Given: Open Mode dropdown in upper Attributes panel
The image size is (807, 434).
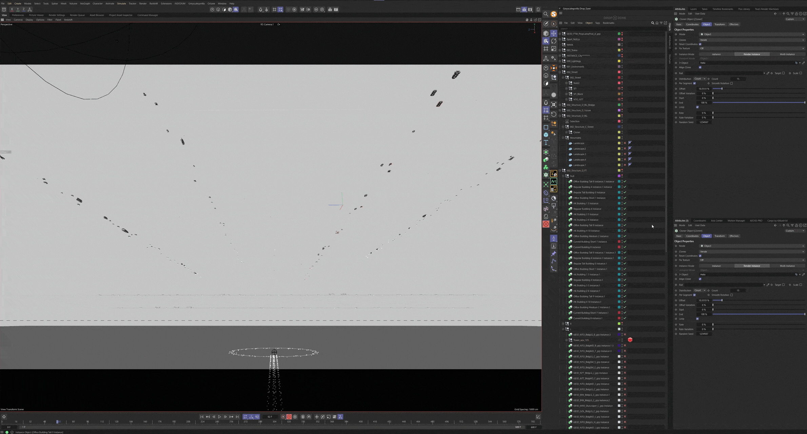Looking at the screenshot, I should tap(752, 34).
